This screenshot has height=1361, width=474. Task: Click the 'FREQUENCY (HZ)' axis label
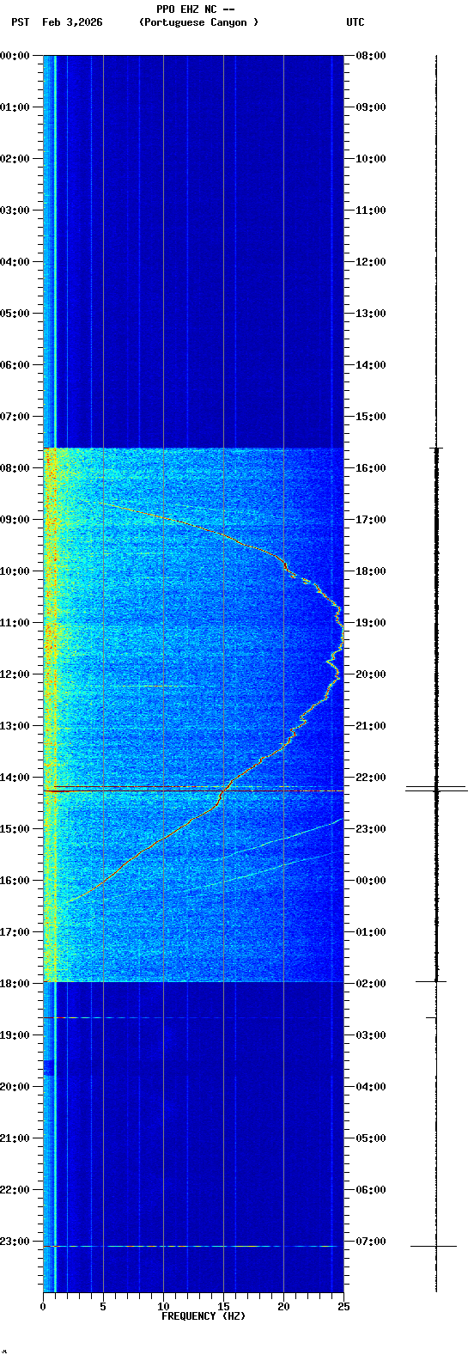[x=204, y=1316]
